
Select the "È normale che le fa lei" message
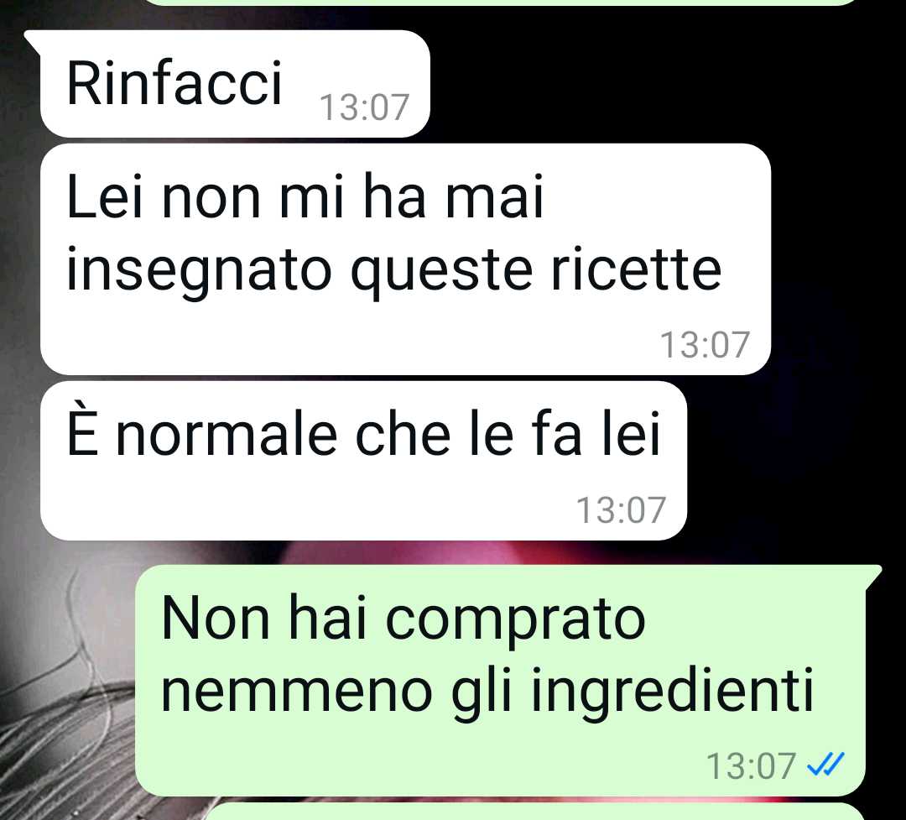pyautogui.click(x=363, y=460)
